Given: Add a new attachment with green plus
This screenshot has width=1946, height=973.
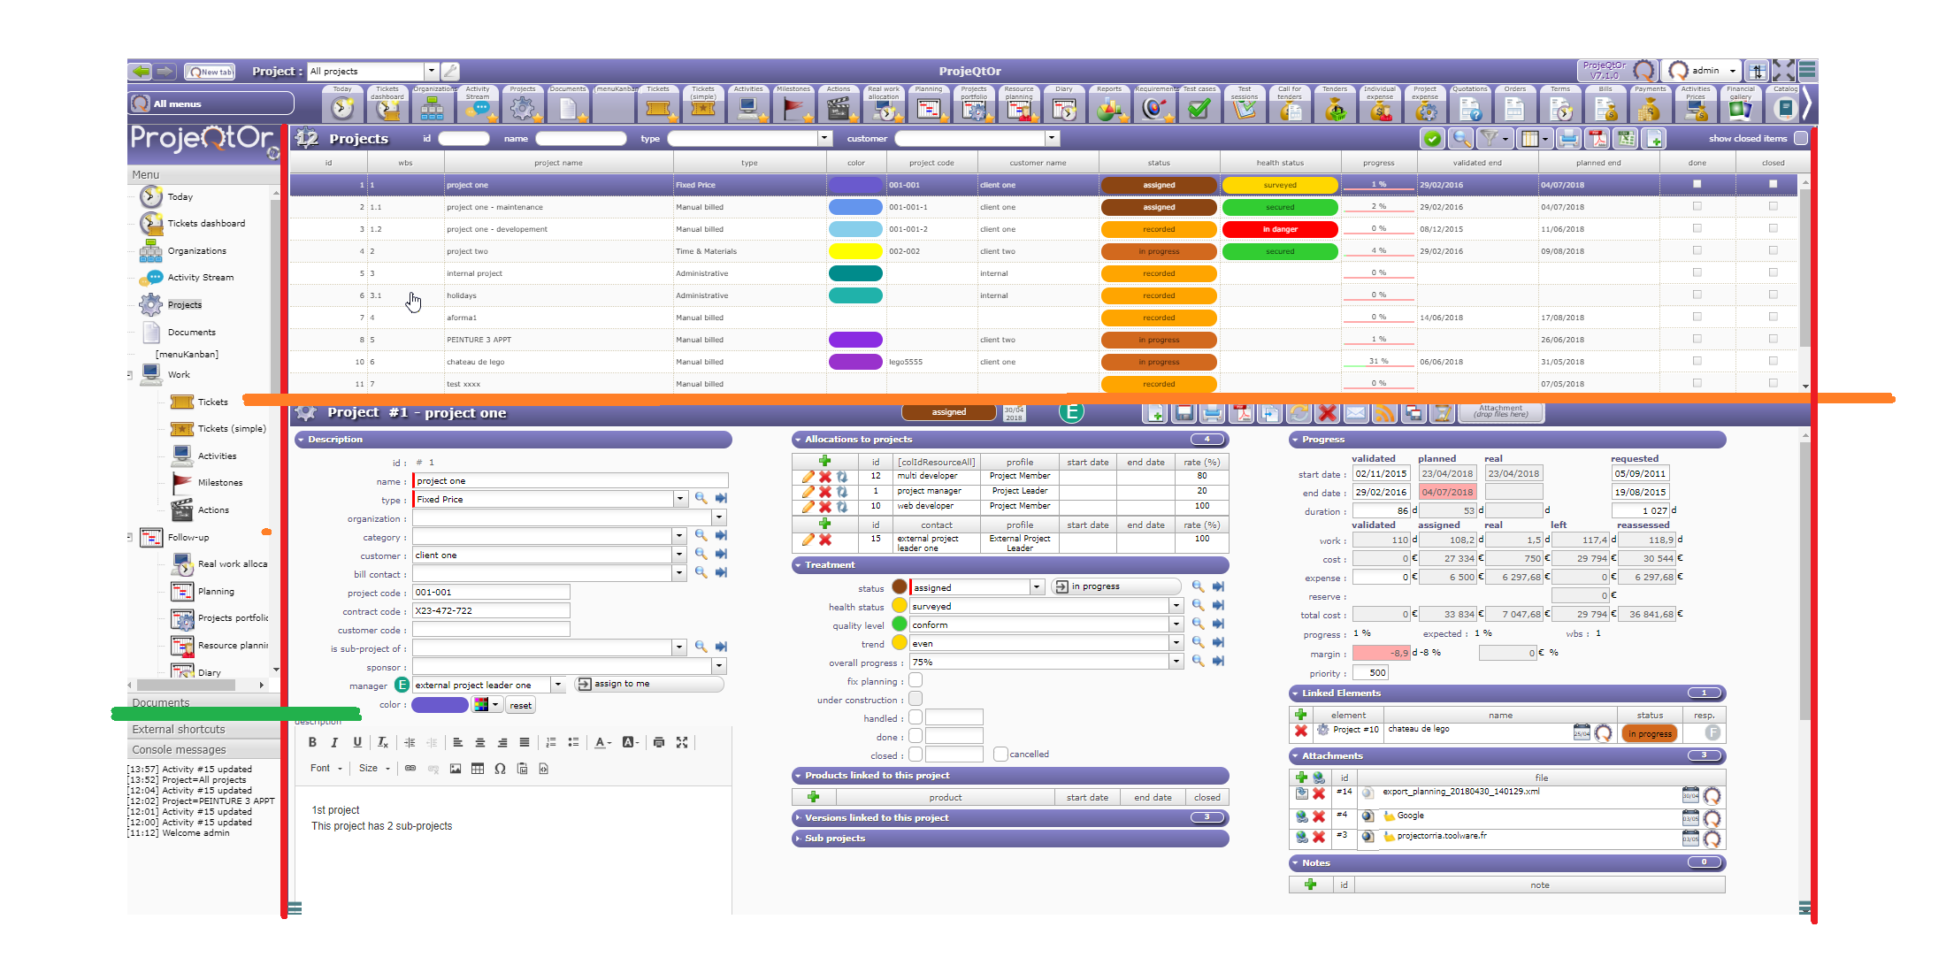Looking at the screenshot, I should point(1301,778).
